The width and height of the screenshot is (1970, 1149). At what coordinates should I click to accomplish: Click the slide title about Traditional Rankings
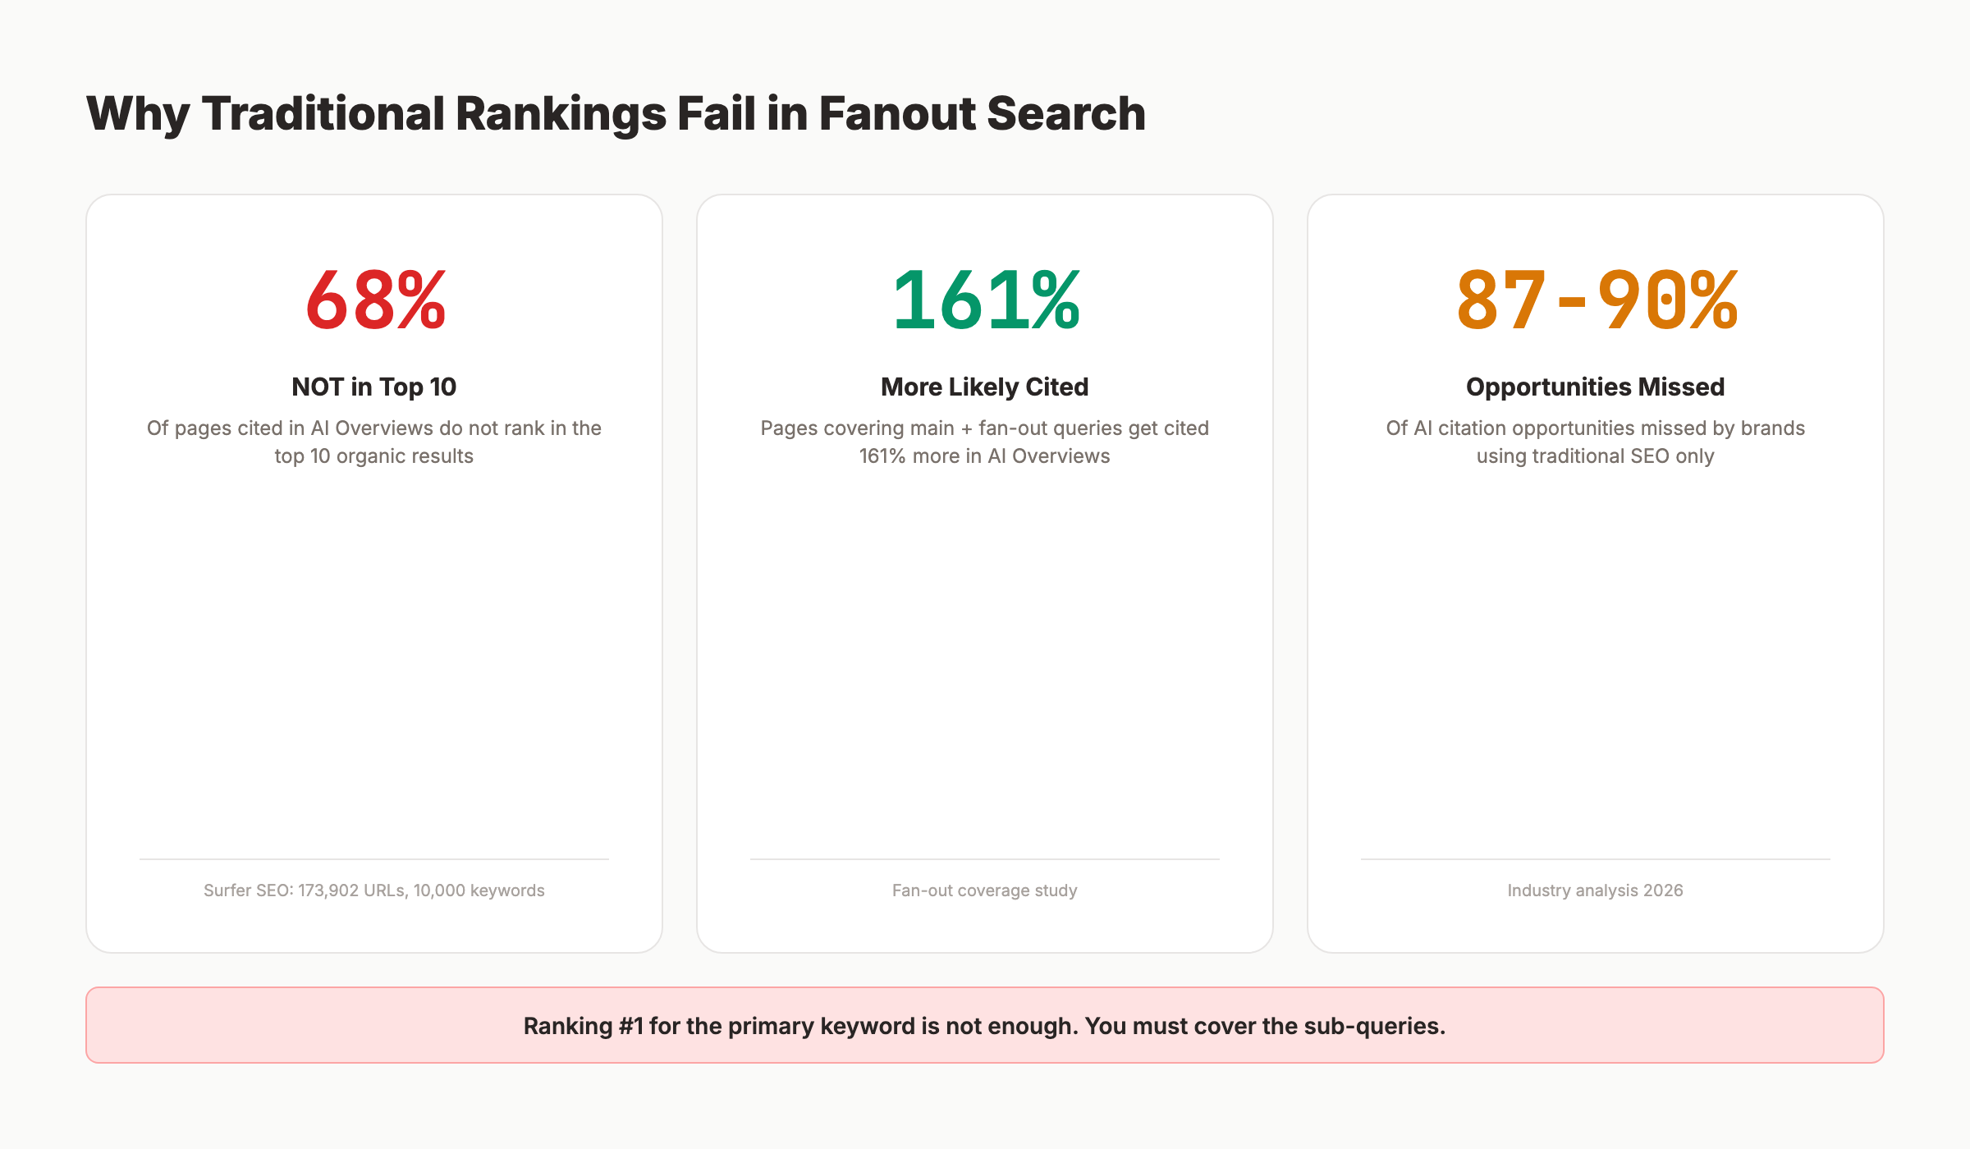pyautogui.click(x=616, y=113)
